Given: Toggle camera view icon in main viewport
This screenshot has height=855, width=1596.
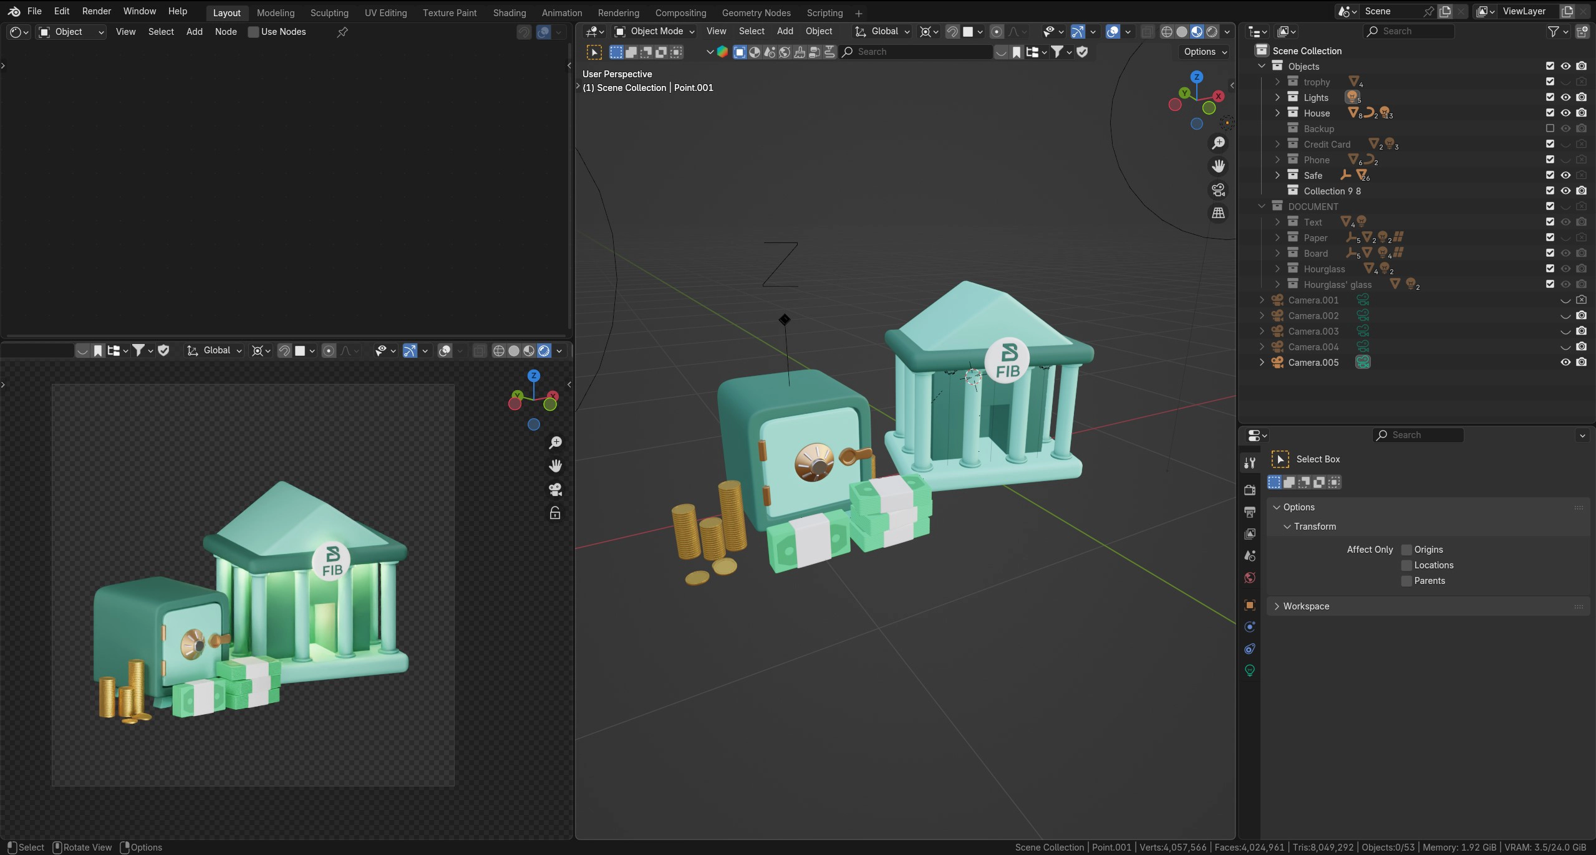Looking at the screenshot, I should (x=1218, y=189).
